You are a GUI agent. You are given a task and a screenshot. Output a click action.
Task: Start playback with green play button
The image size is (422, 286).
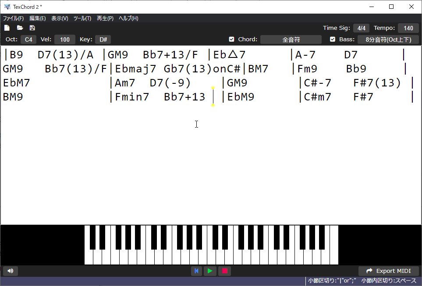(x=210, y=271)
